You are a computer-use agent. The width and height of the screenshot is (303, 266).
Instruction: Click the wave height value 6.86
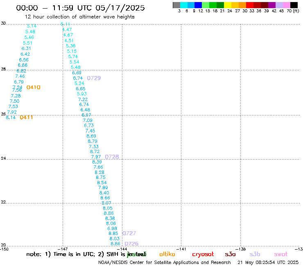tap(23, 65)
